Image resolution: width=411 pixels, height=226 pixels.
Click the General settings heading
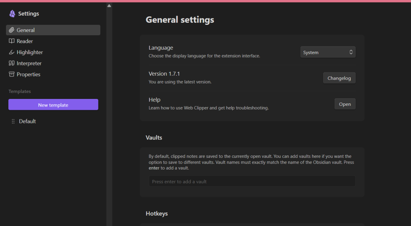coord(180,20)
